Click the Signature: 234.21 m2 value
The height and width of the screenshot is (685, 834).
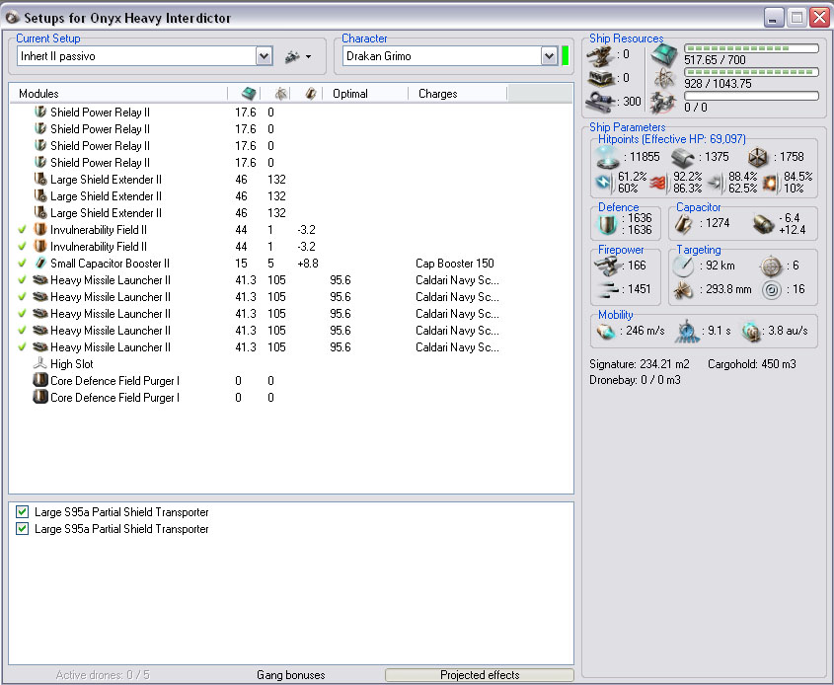coord(640,364)
